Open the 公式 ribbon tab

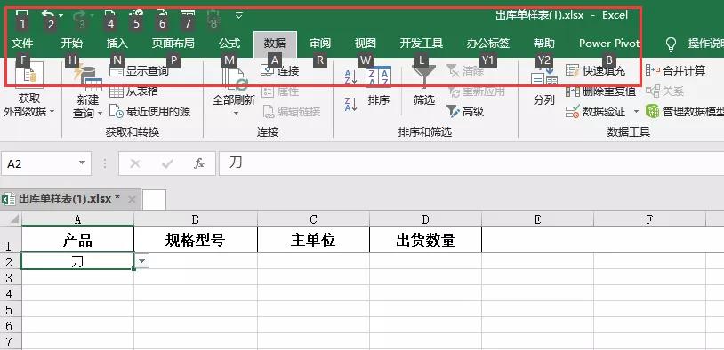tap(229, 44)
